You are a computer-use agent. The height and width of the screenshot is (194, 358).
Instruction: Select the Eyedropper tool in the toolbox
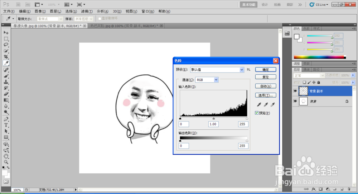click(6, 63)
